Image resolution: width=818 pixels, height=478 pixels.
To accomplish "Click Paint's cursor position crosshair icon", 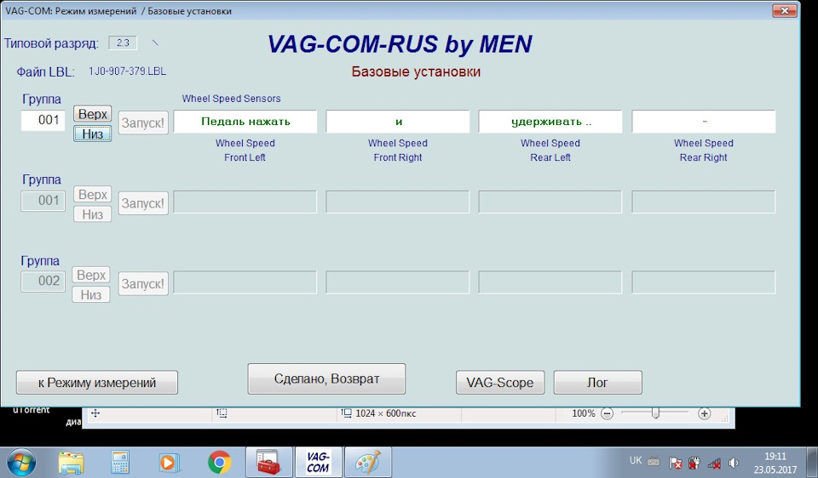I will (x=95, y=413).
